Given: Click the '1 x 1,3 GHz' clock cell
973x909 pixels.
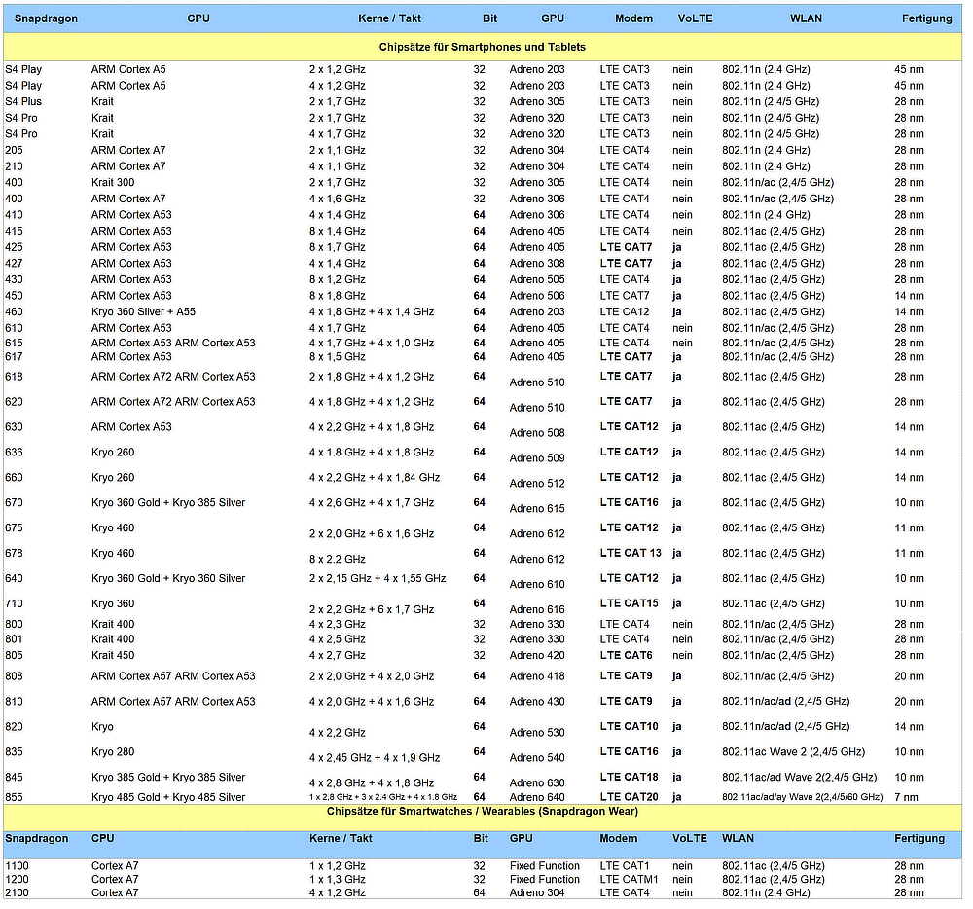Looking at the screenshot, I should coord(338,880).
